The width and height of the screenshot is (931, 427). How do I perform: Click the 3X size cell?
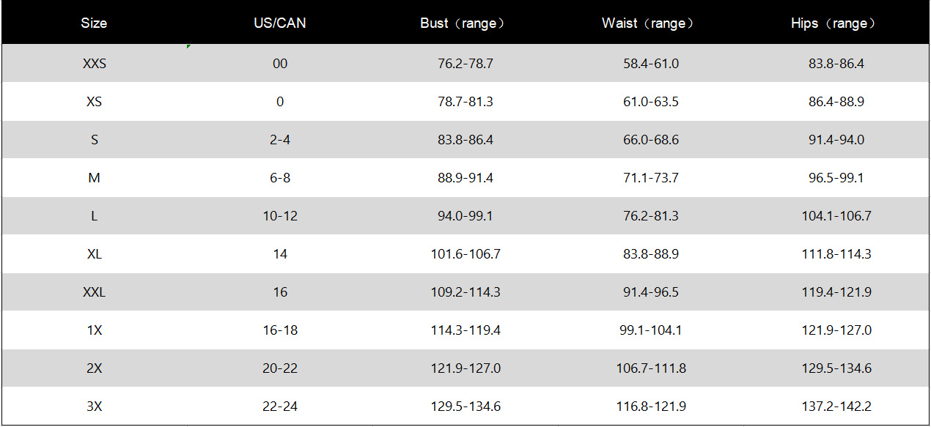[x=94, y=406]
